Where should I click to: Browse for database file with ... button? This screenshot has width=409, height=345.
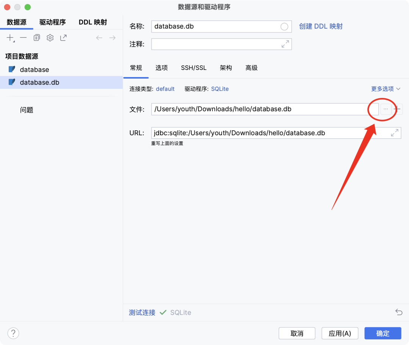pos(385,109)
